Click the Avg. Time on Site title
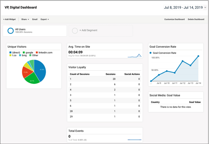Viewport: 209px width, 144px height. coord(79,47)
